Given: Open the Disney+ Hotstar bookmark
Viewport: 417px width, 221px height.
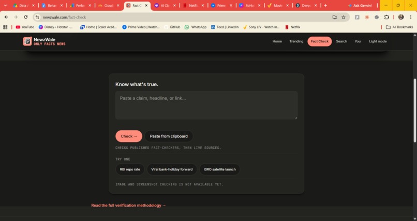Looking at the screenshot, I should click(55, 27).
